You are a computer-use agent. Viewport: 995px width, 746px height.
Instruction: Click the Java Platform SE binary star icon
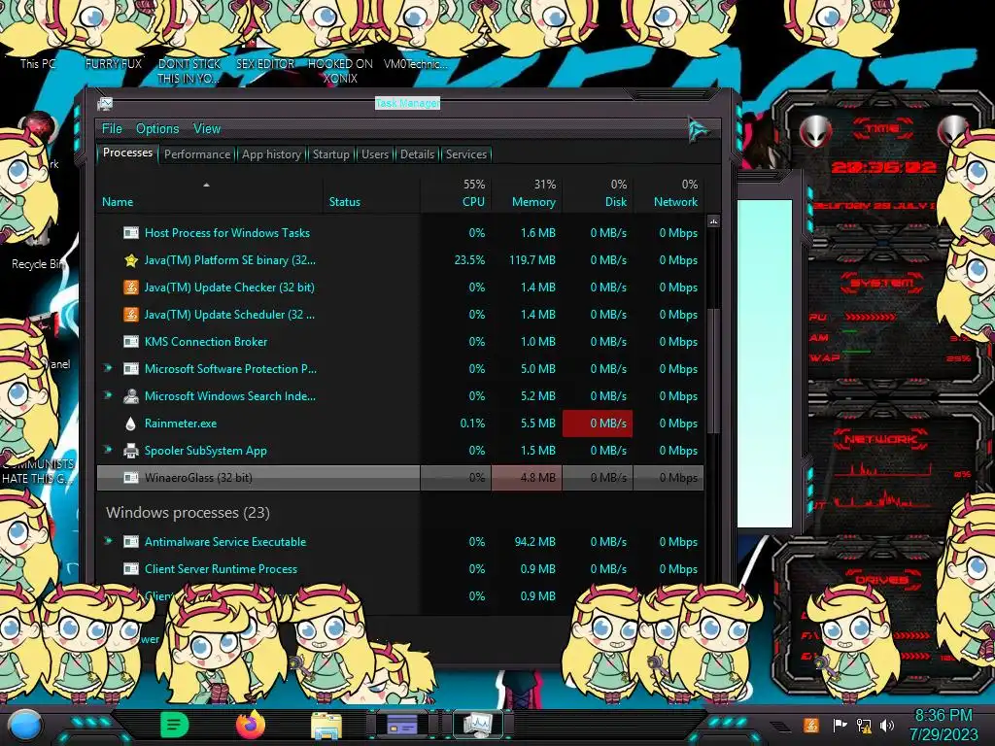[131, 260]
